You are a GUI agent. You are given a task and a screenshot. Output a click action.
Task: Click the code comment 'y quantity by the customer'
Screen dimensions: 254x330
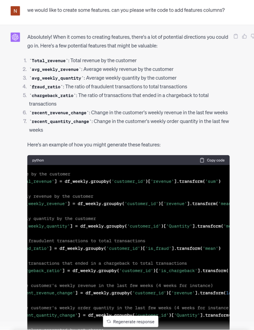62,218
